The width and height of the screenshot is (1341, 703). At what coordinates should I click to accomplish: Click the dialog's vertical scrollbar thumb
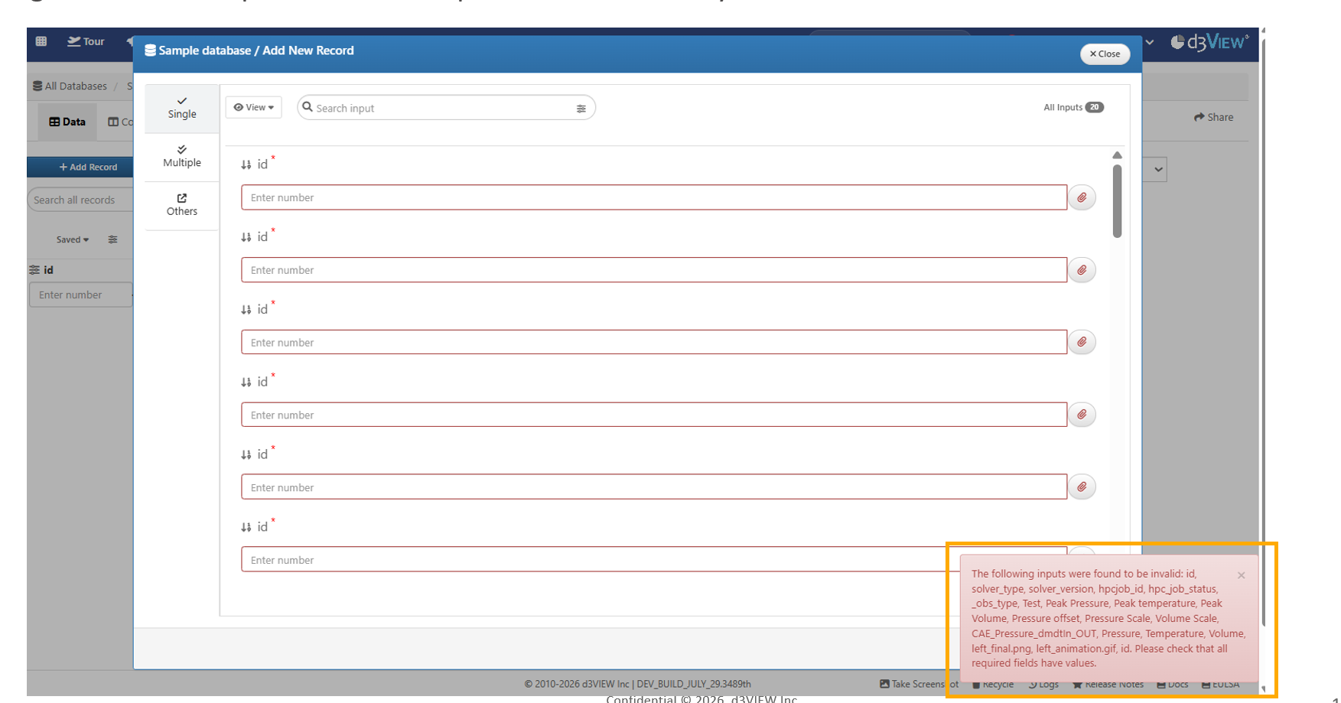coord(1117,200)
